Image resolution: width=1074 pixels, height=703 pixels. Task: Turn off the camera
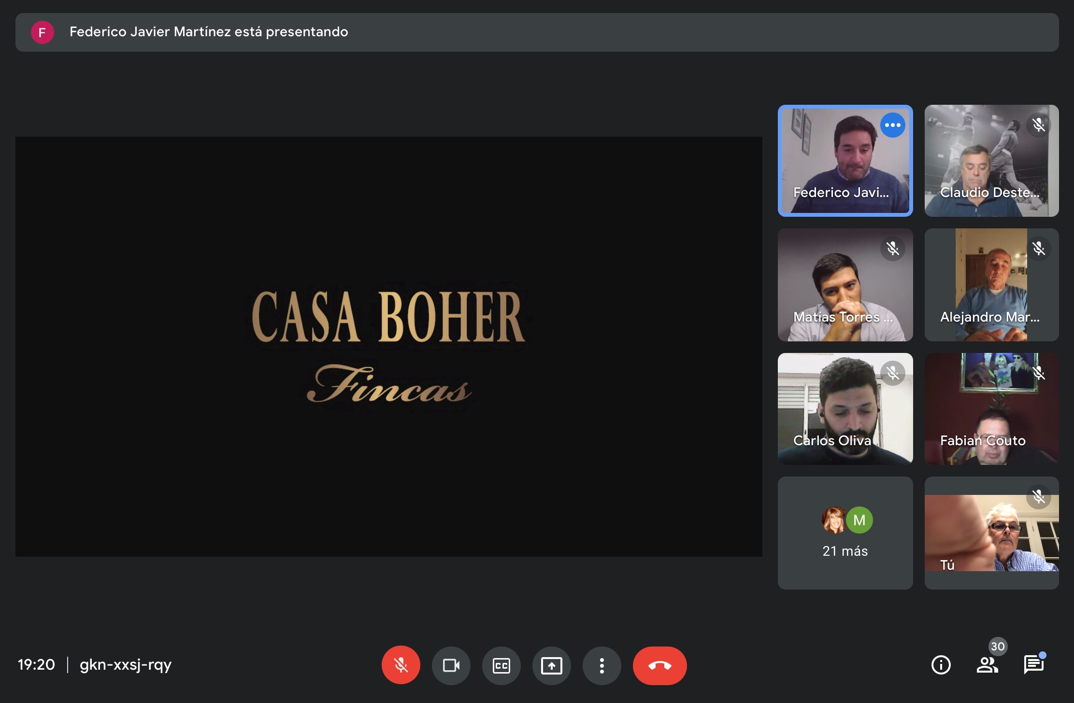pyautogui.click(x=451, y=665)
